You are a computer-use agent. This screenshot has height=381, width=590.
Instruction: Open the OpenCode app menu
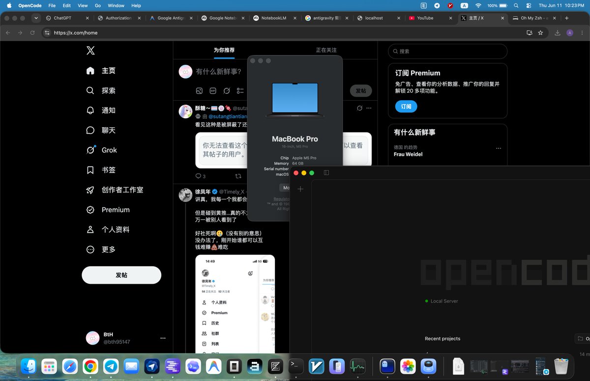(x=30, y=5)
